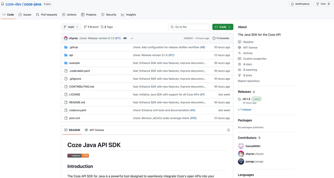
Task: Open the Activity link
Action: point(248,53)
